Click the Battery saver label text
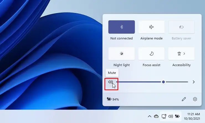This screenshot has width=205, height=123. [x=181, y=38]
